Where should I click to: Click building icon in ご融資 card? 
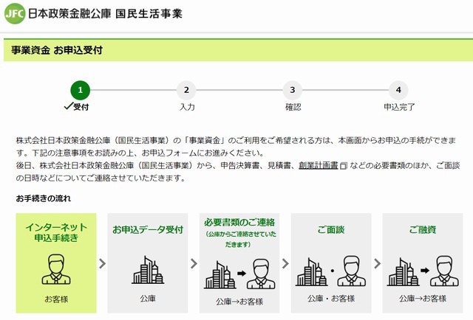[403, 272]
